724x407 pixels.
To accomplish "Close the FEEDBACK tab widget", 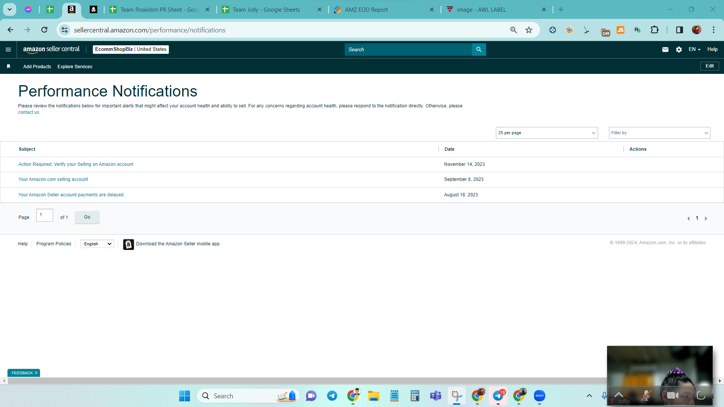I will tap(36, 373).
